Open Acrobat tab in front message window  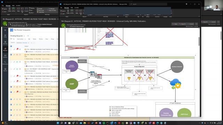(x=77, y=8)
